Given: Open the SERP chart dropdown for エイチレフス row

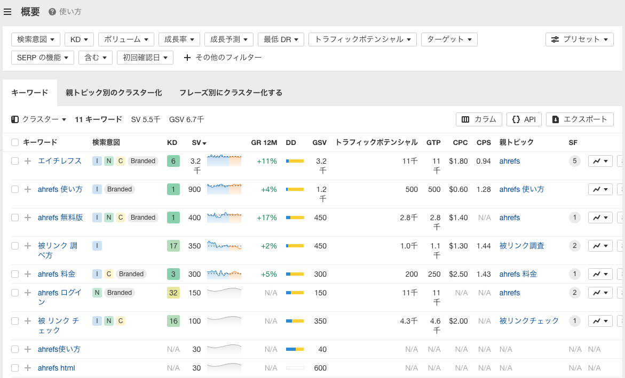Looking at the screenshot, I should (x=600, y=160).
